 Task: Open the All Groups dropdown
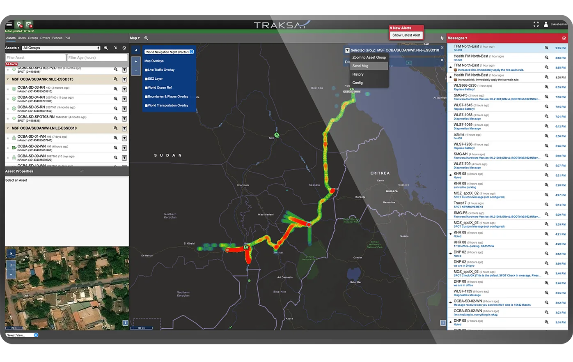click(61, 48)
